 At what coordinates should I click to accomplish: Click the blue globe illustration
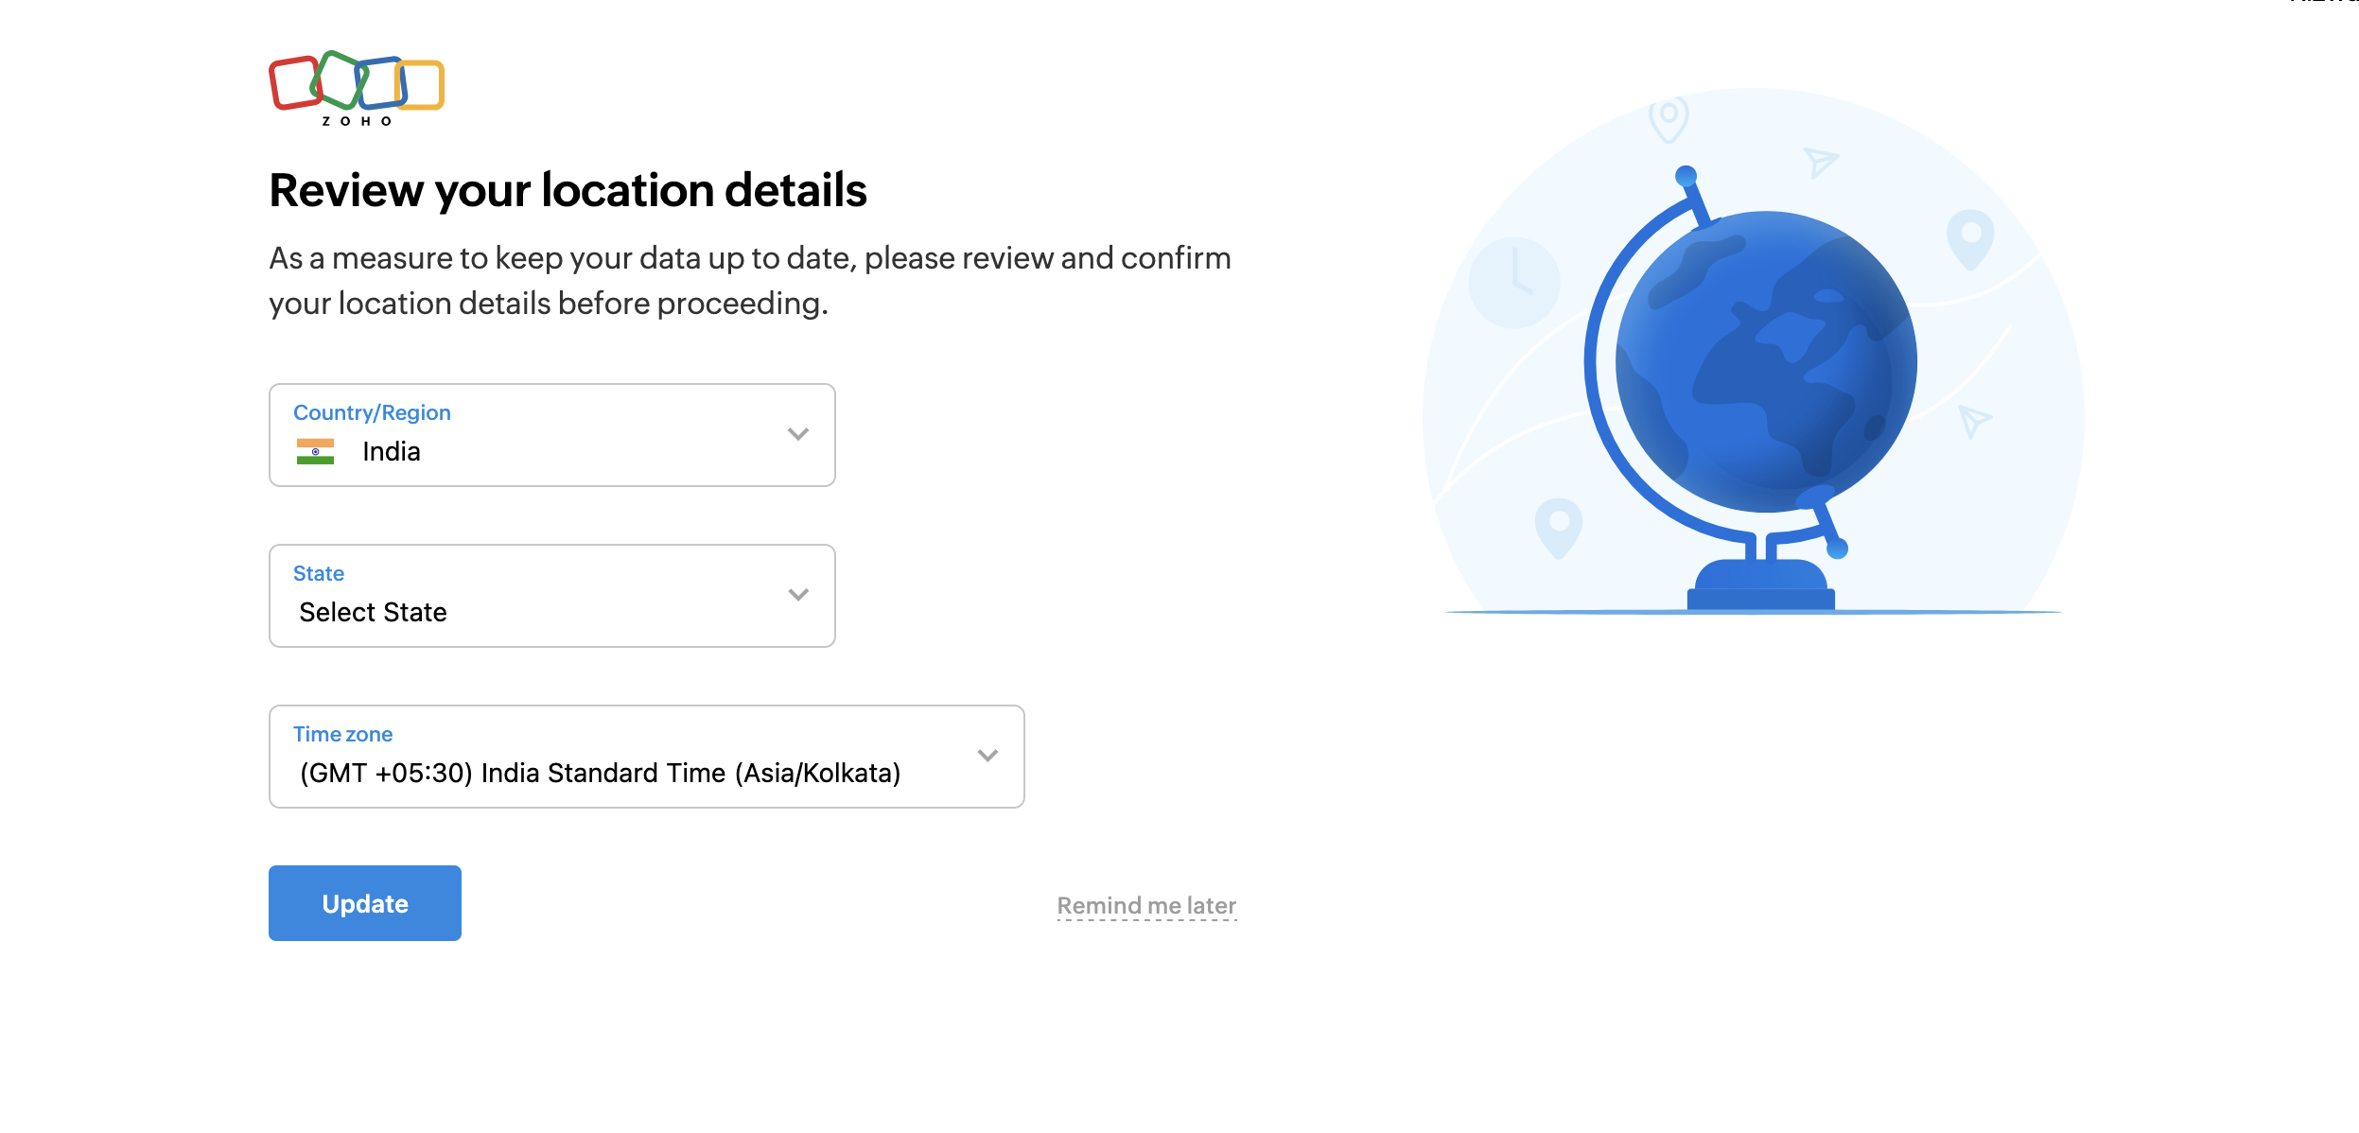point(1765,362)
